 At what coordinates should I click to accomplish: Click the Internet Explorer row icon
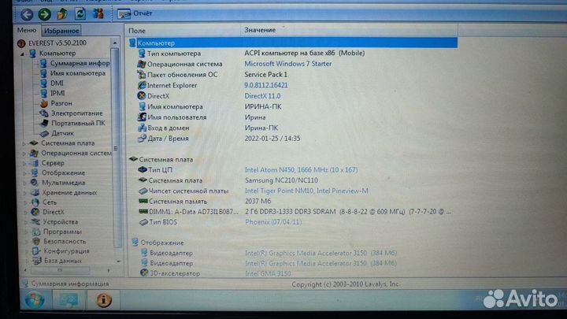142,85
